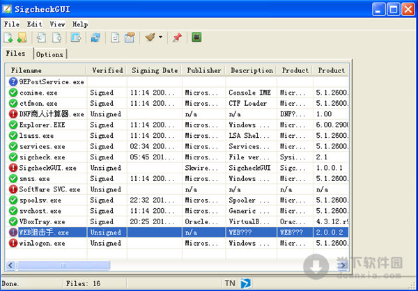Image resolution: width=418 pixels, height=291 pixels.
Task: Open the File menu
Action: [x=12, y=24]
